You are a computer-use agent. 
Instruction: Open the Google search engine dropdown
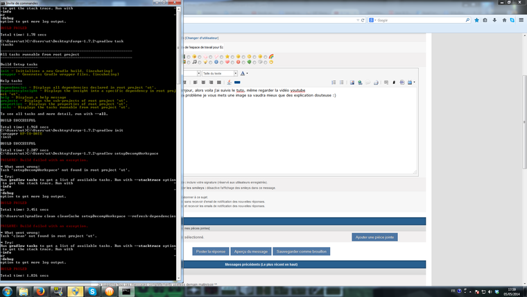[x=372, y=20]
